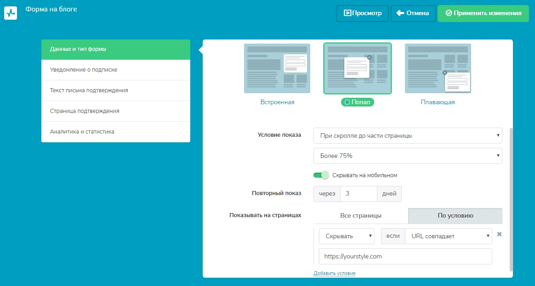Open the Более 75% dropdown
Screen dimensions: 535x286
click(x=408, y=156)
